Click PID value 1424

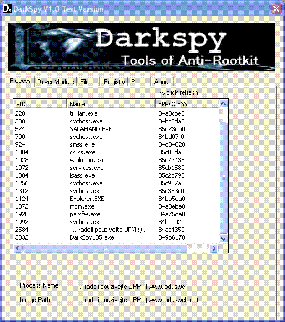(x=22, y=199)
